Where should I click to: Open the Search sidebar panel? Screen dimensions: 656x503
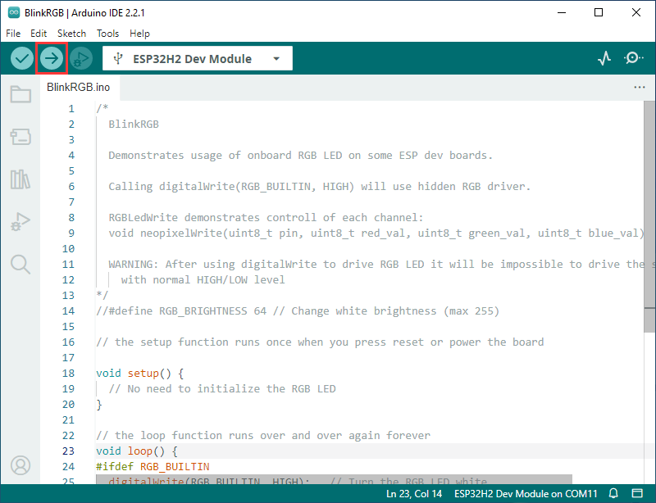(20, 265)
